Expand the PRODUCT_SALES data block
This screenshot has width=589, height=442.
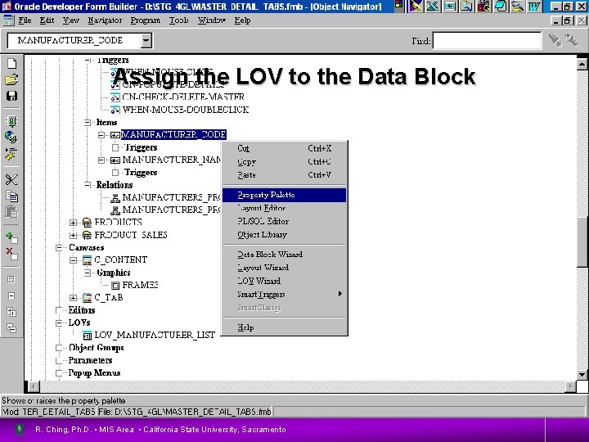(x=74, y=235)
